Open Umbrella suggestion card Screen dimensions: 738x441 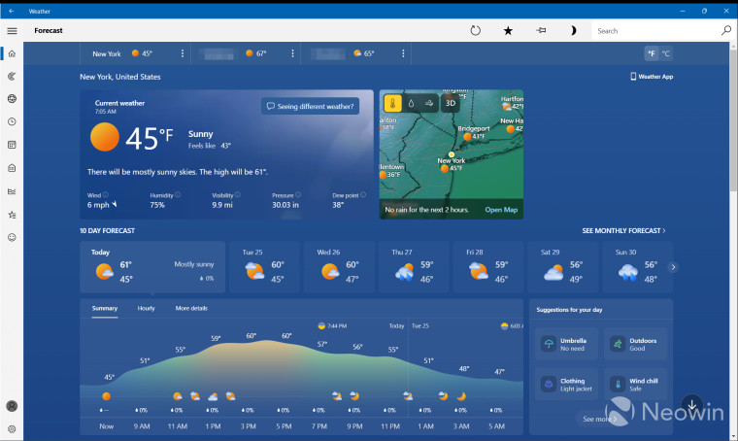click(x=566, y=344)
